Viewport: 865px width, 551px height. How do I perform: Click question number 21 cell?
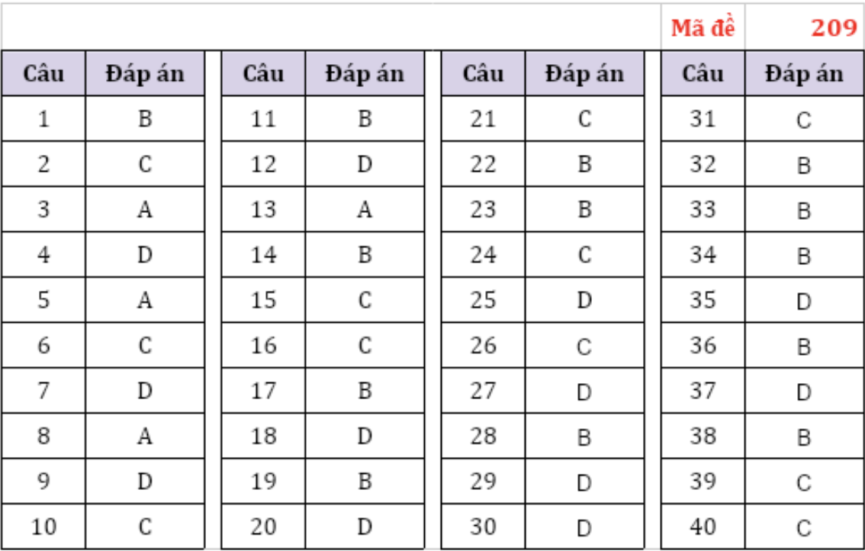pos(483,119)
